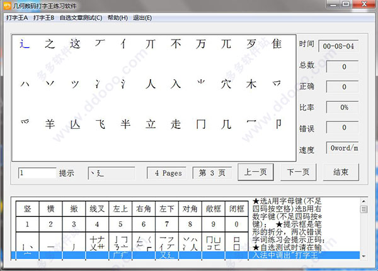Open the 打字王B menu
The image size is (378, 271).
43,18
